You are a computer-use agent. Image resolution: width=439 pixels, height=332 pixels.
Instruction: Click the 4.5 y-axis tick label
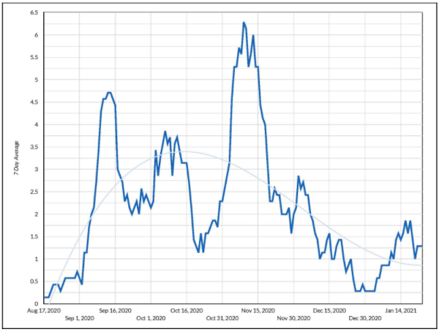[x=34, y=102]
